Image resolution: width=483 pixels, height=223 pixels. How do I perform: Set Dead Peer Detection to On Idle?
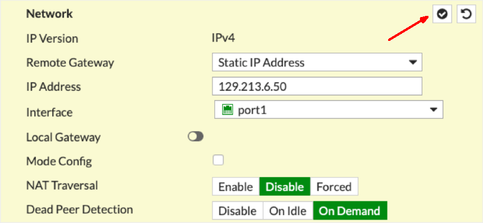coord(288,211)
